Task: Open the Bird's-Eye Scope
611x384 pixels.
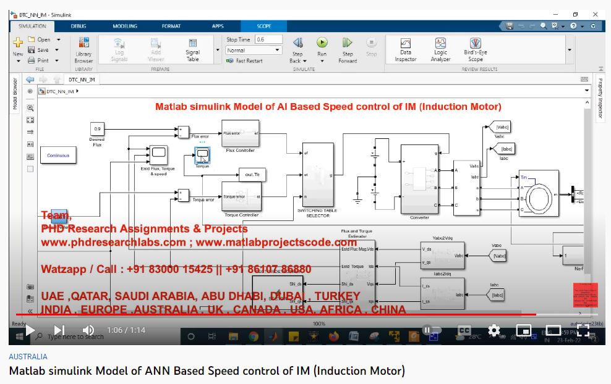Action: 475,49
